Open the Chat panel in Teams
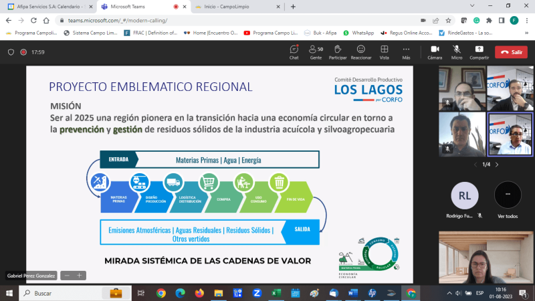 click(x=294, y=51)
